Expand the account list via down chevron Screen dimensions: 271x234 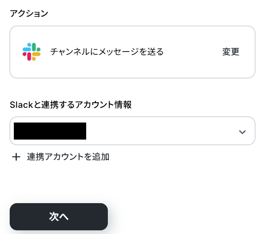pyautogui.click(x=242, y=132)
